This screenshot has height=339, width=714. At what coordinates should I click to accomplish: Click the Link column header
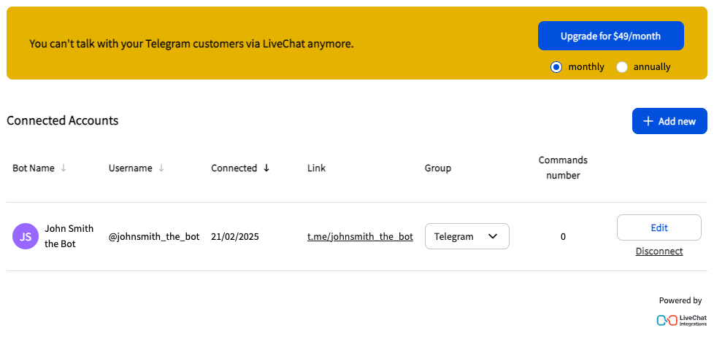(x=316, y=168)
